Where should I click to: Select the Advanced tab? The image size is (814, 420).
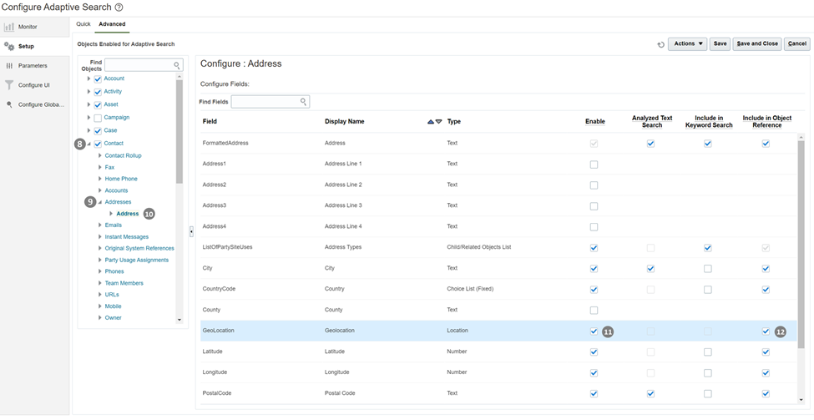click(112, 24)
